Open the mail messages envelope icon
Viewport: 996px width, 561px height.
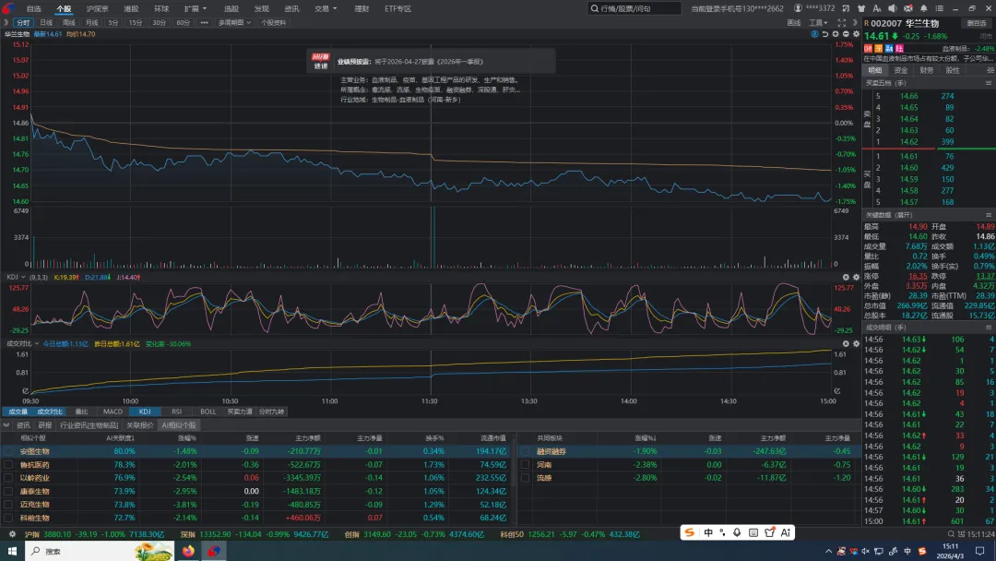908,8
